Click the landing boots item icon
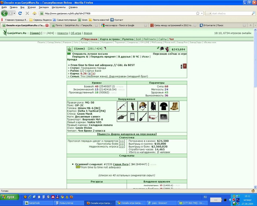 (x=174, y=106)
